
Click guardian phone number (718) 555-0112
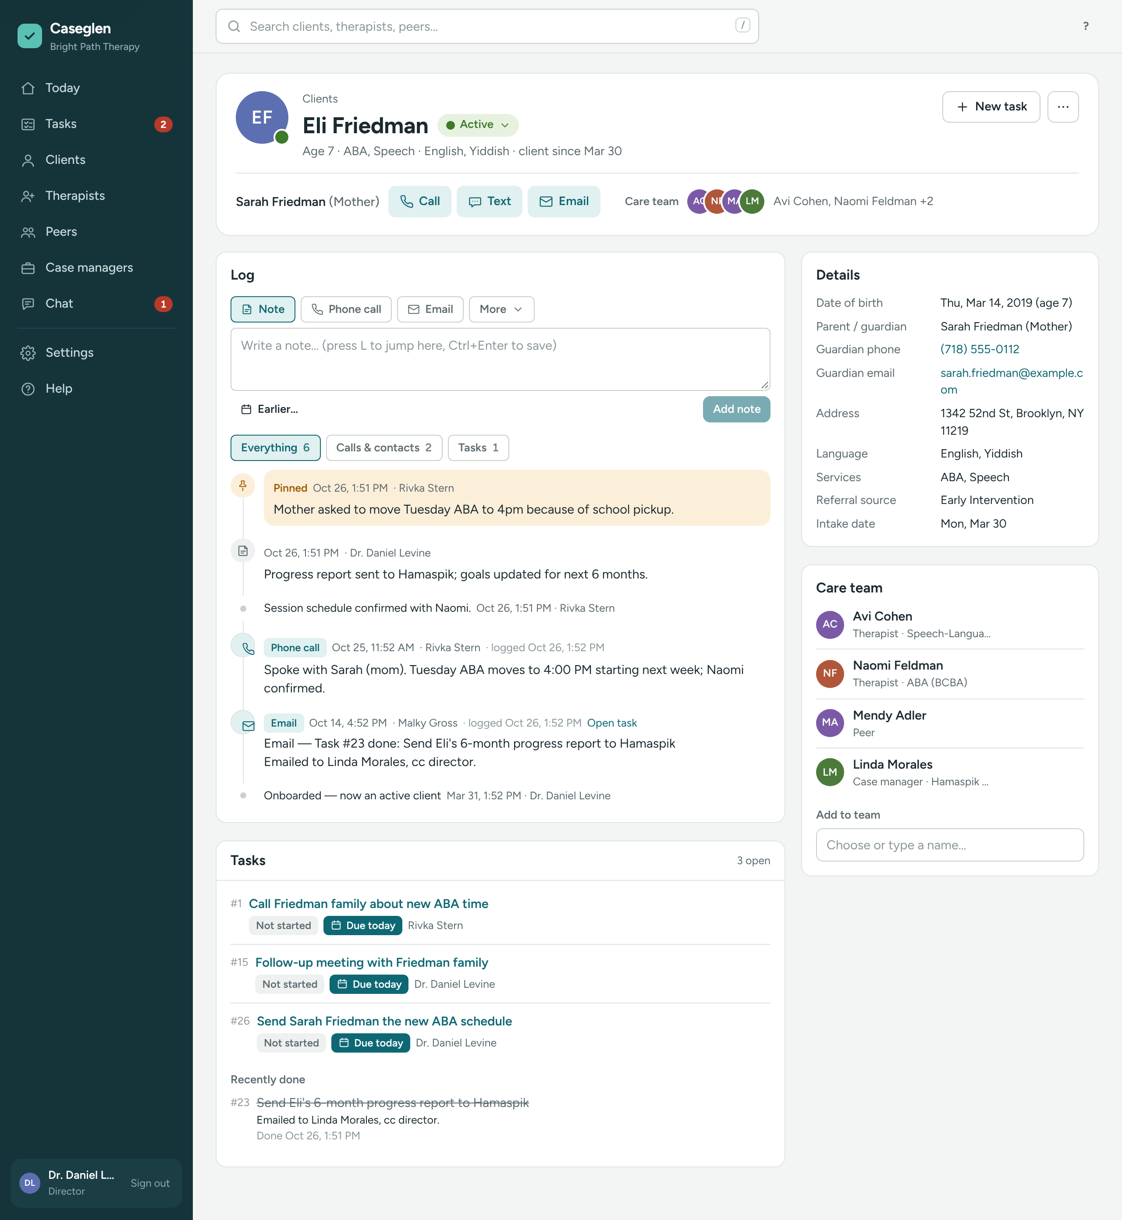(x=979, y=350)
